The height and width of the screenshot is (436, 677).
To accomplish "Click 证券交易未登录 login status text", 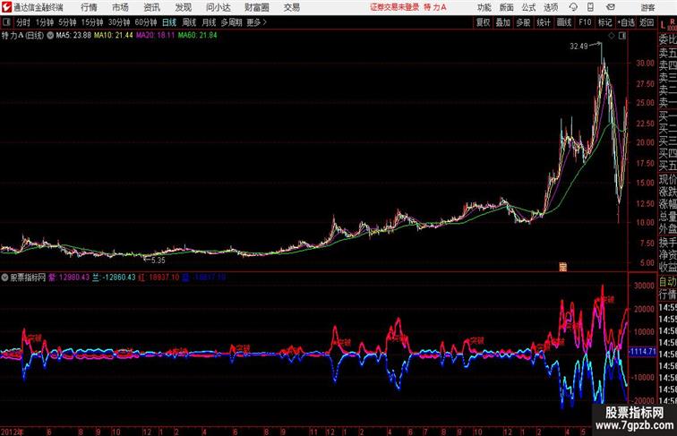I will [x=394, y=7].
